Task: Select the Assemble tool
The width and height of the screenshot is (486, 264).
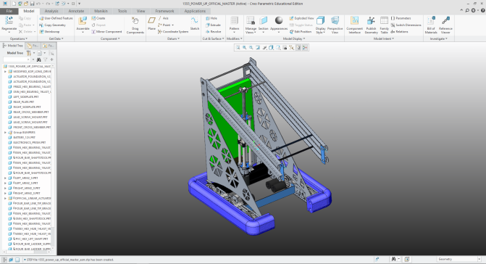Action: (83, 22)
